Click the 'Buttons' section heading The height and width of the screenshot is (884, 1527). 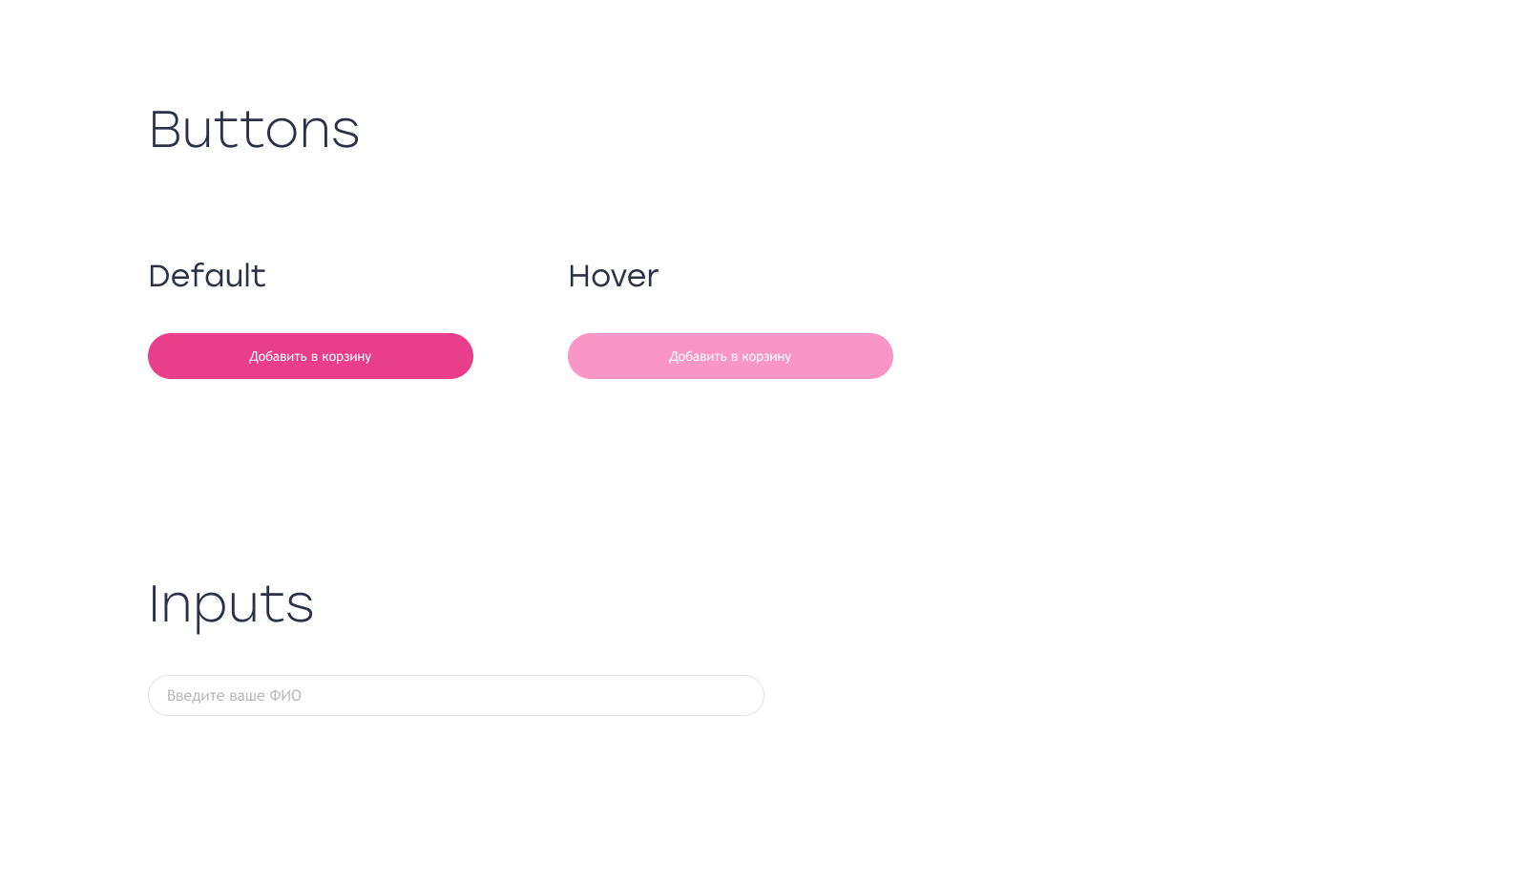click(x=254, y=130)
